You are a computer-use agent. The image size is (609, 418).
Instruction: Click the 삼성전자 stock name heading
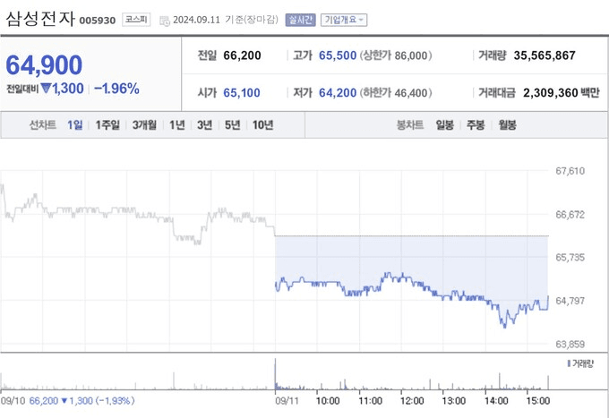(x=39, y=18)
